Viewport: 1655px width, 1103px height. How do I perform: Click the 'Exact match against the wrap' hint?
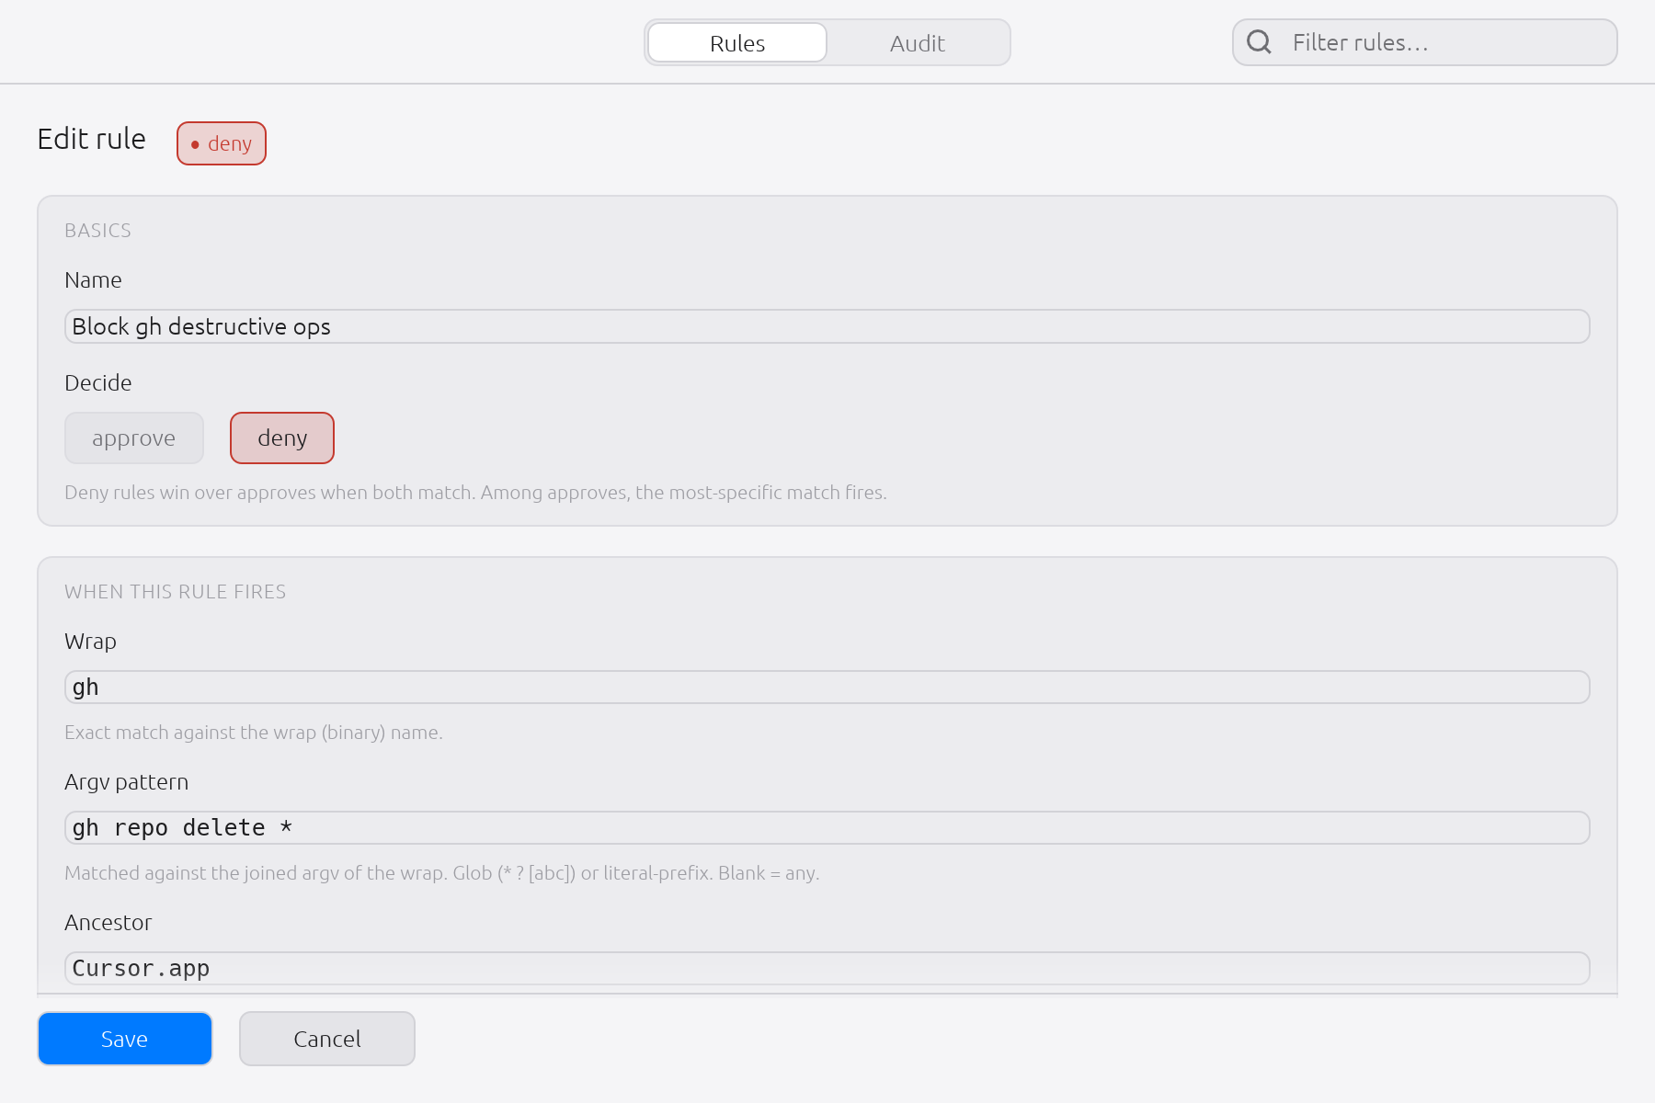click(x=254, y=733)
